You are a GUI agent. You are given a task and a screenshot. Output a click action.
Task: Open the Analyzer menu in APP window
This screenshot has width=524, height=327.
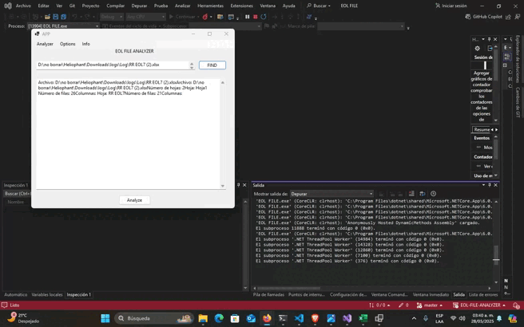click(x=45, y=44)
